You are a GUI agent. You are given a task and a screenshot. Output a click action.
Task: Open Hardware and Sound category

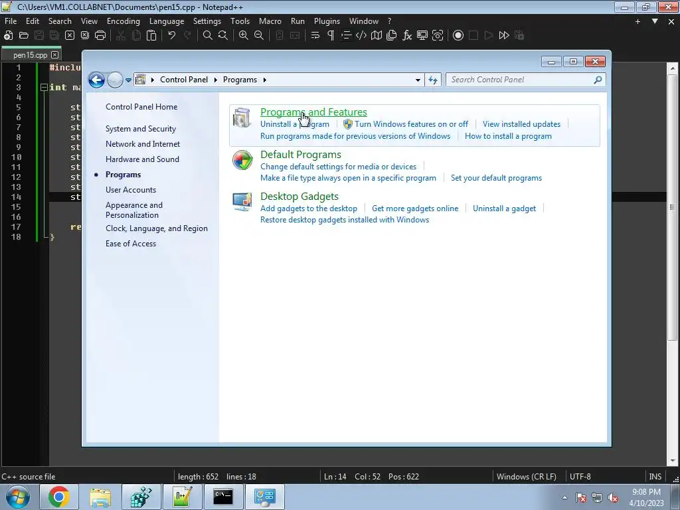142,159
